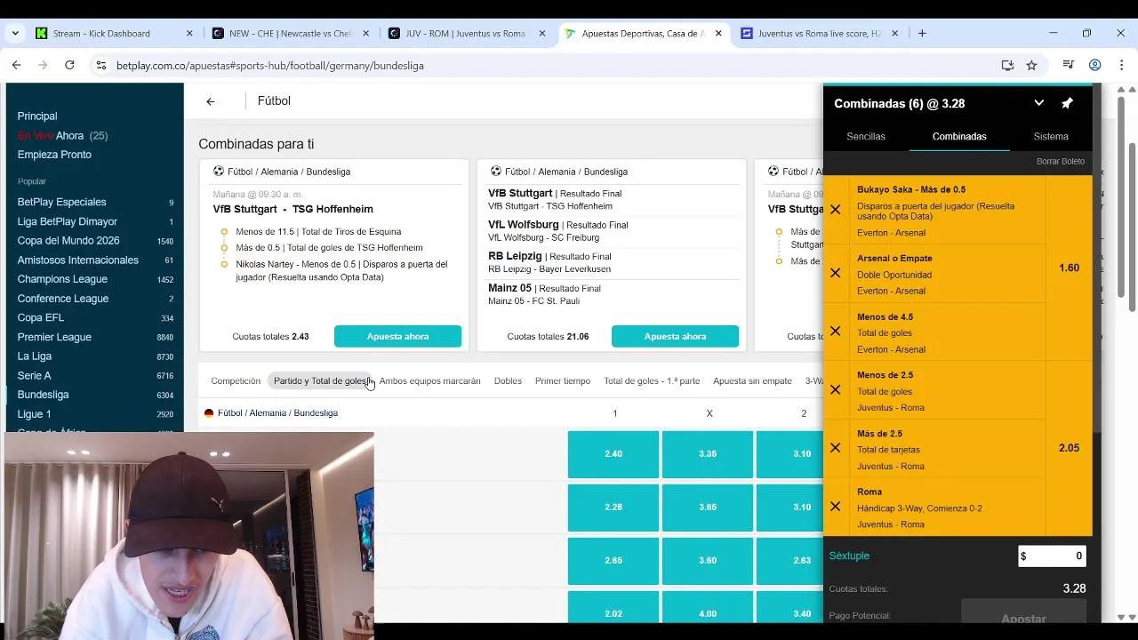Click Apuesta ahora for 21.06 combo
This screenshot has width=1138, height=640.
pos(675,336)
